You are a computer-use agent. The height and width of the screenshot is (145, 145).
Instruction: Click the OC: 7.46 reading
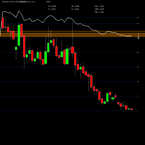click(99, 6)
